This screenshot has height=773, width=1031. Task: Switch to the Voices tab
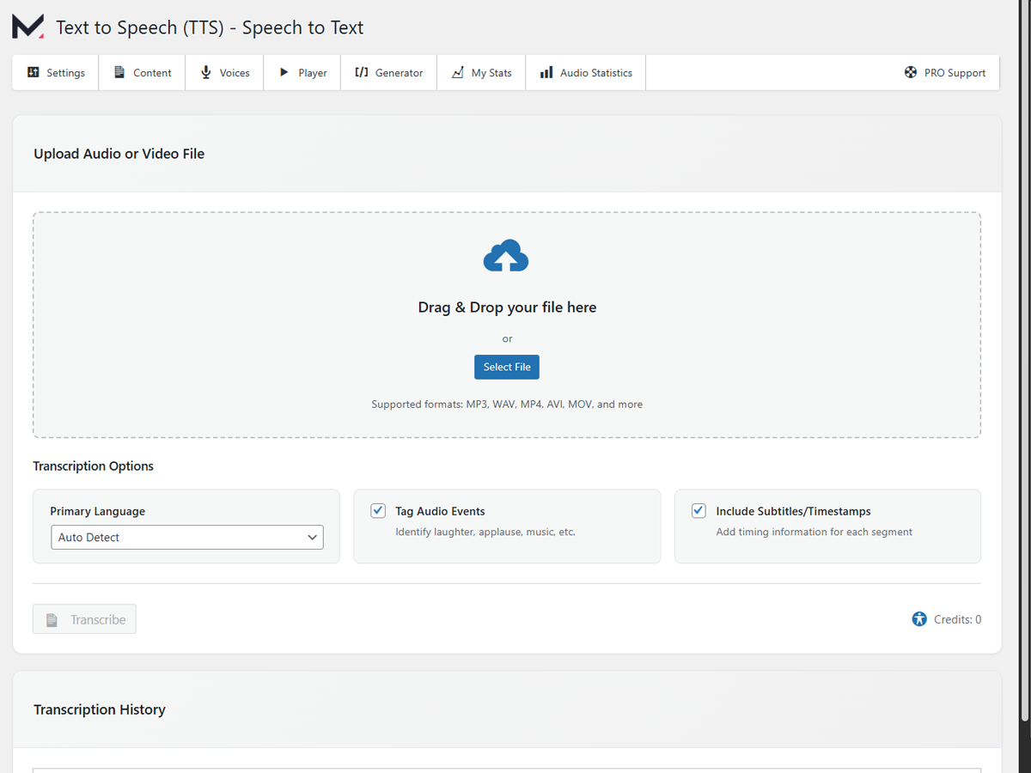click(224, 72)
